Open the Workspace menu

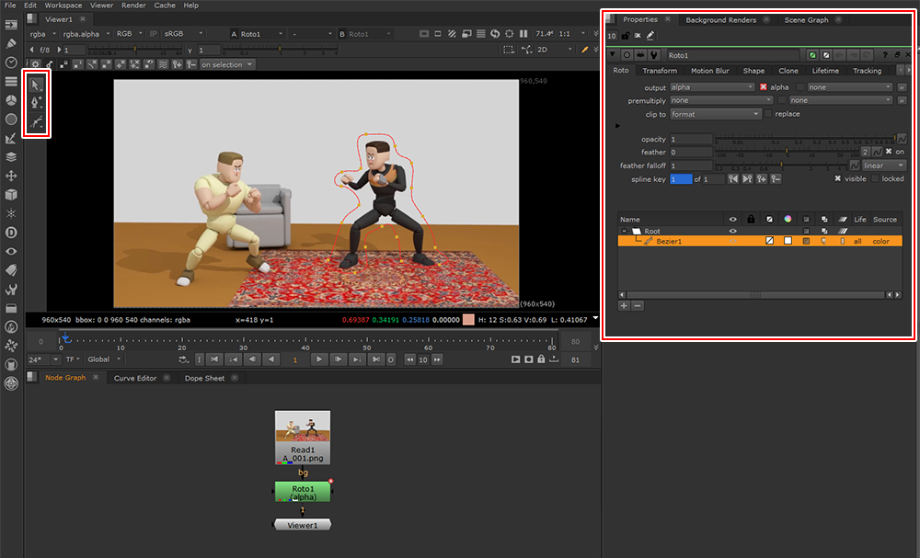click(63, 5)
